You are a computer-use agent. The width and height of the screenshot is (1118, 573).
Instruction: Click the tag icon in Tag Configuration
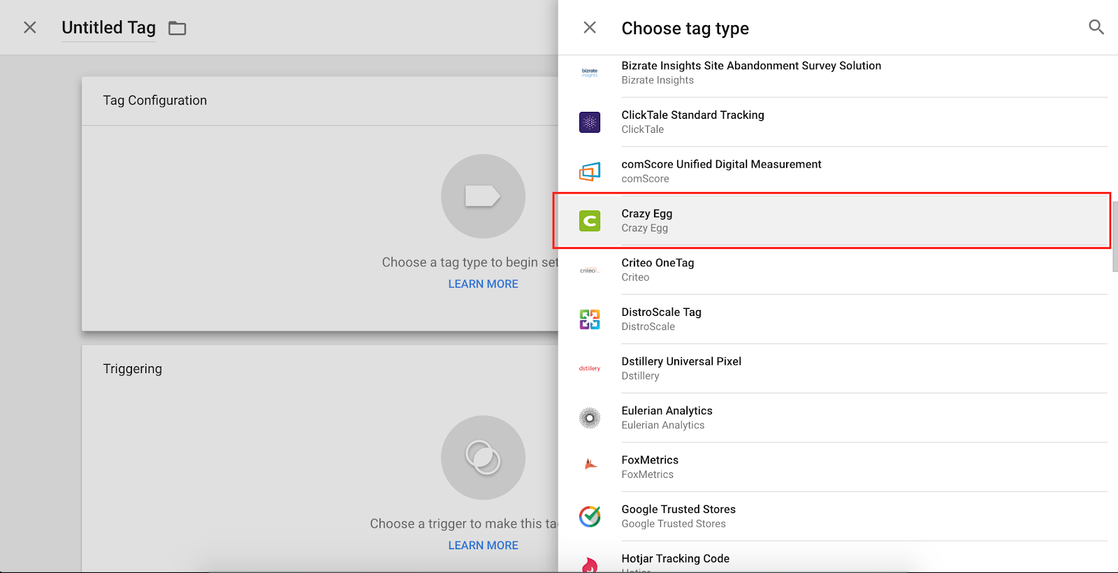483,196
